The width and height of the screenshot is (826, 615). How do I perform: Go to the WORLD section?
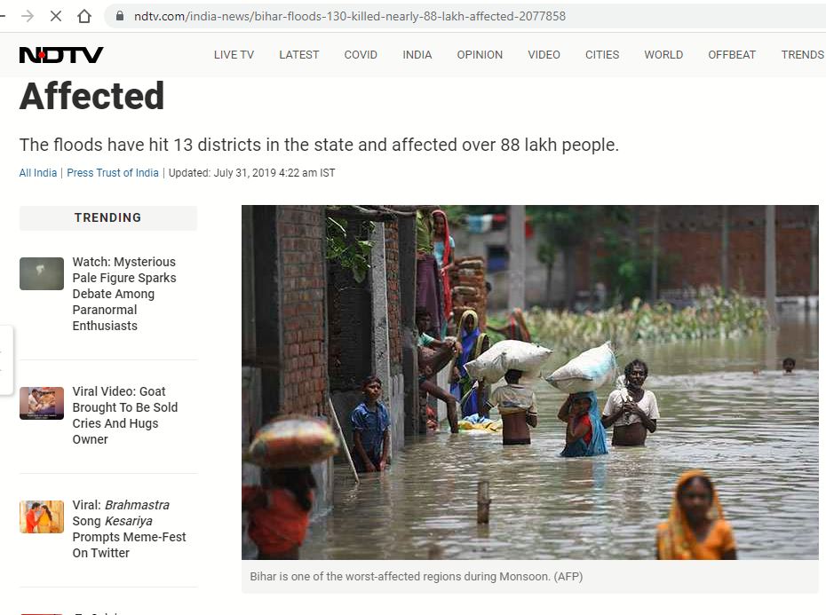(663, 55)
